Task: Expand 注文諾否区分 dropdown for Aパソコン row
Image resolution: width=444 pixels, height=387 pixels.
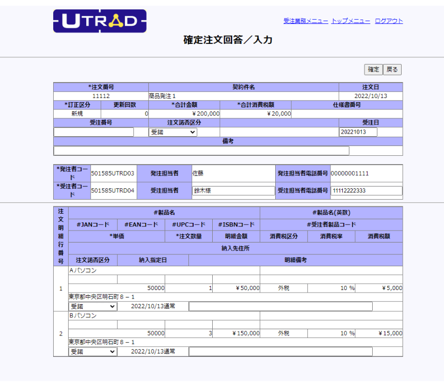Action: (92, 307)
